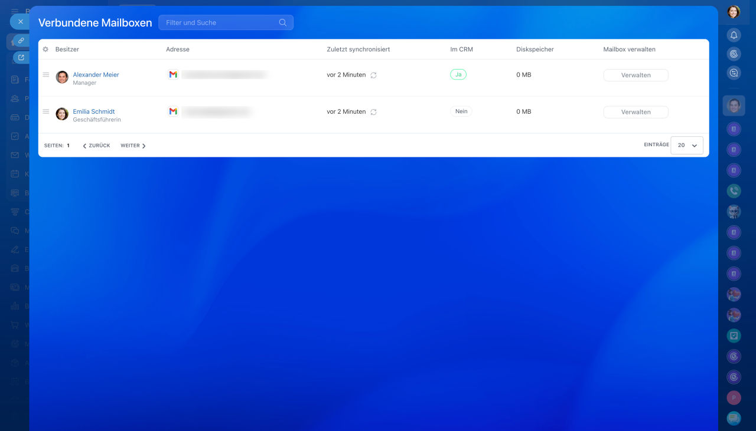Image resolution: width=756 pixels, height=431 pixels.
Task: Go to previous page with Zurück
Action: point(96,146)
